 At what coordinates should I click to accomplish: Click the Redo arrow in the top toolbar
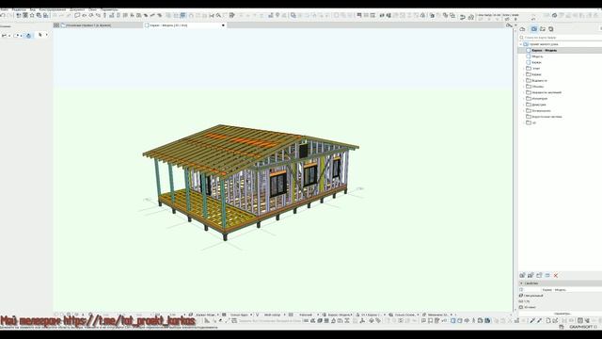(10, 15)
